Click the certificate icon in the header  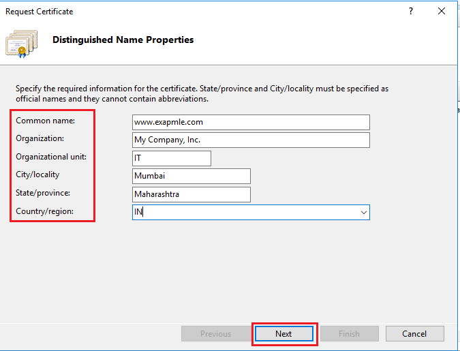(21, 44)
